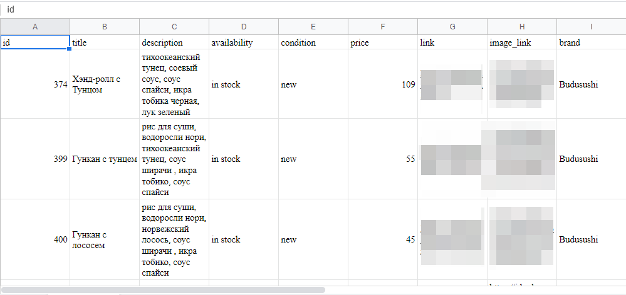Select entire column F via header

(382, 27)
